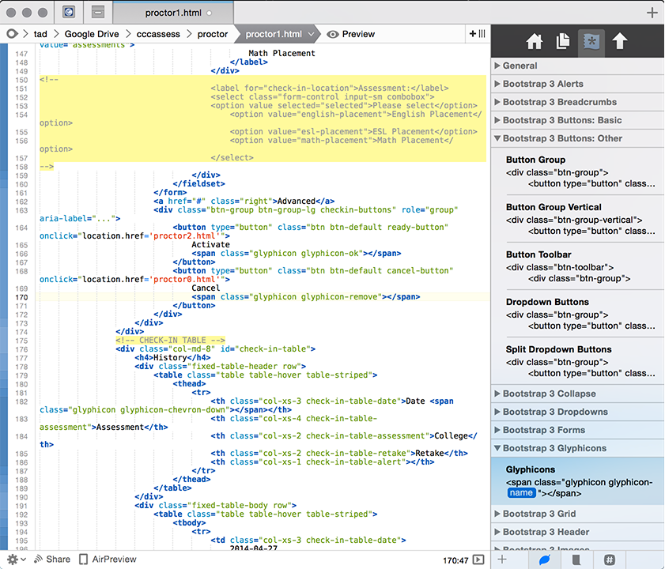This screenshot has width=665, height=569.
Task: Open the Home sidebar pane
Action: [x=535, y=42]
